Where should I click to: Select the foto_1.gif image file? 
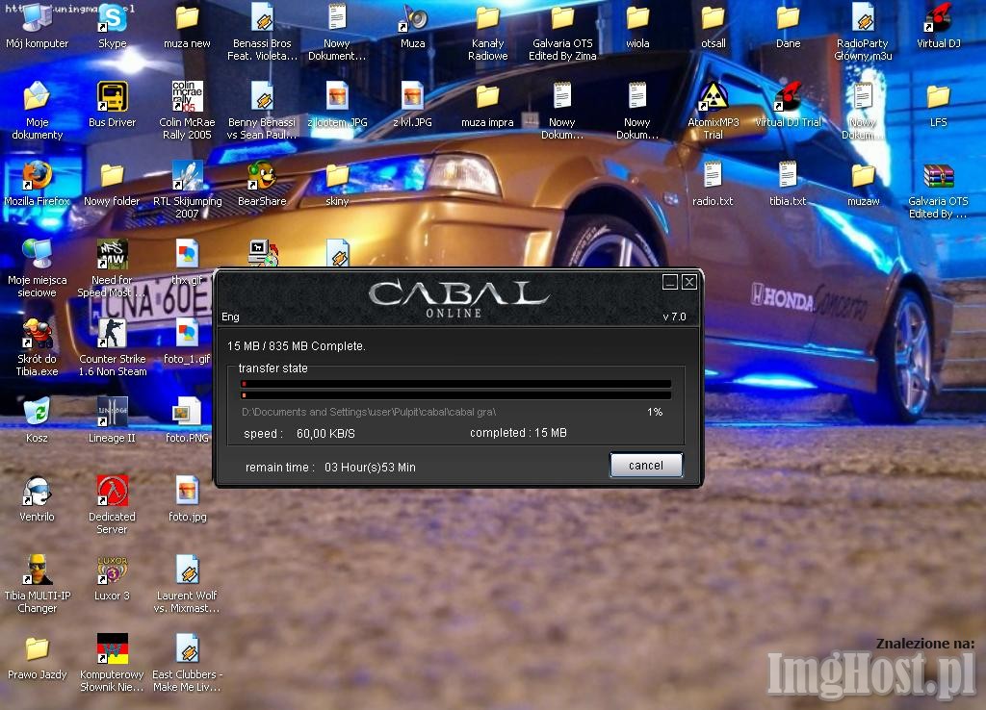click(187, 334)
